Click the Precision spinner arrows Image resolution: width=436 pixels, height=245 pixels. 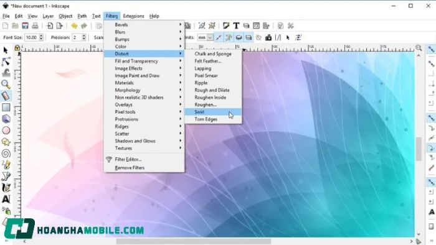tap(83, 37)
